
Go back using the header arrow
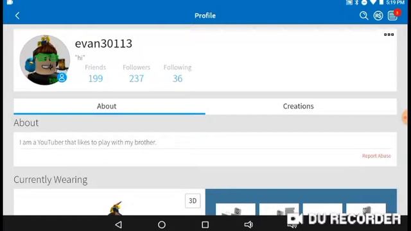click(17, 15)
